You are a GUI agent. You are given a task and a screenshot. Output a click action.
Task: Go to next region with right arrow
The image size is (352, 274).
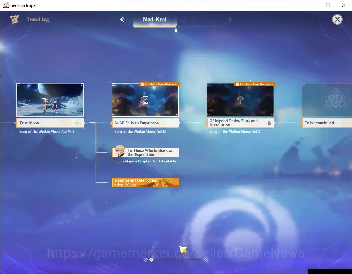(x=230, y=20)
